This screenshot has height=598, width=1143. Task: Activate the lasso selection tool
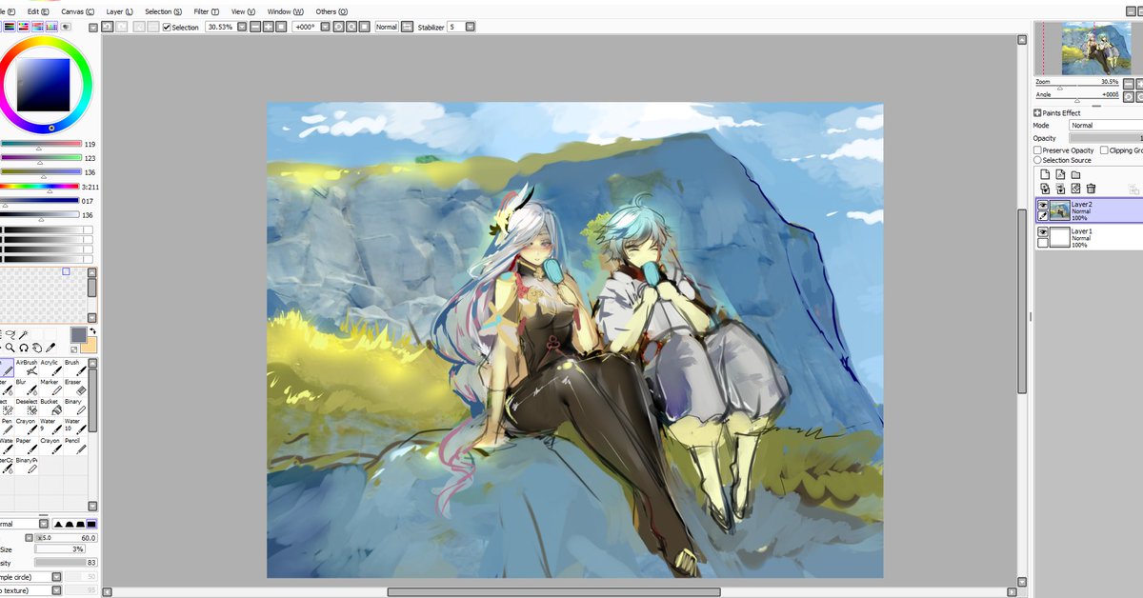10,334
